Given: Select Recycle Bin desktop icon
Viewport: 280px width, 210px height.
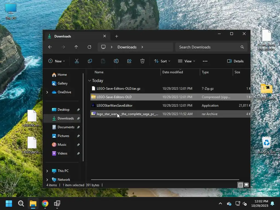Looking at the screenshot, I should [266, 145].
